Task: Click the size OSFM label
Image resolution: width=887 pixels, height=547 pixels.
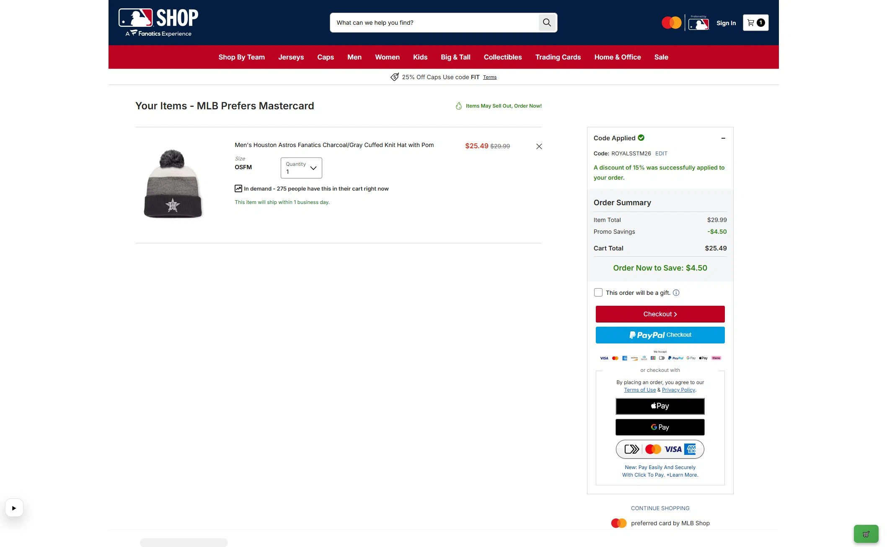Action: [x=243, y=167]
